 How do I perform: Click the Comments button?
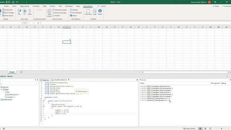pyautogui.click(x=227, y=6)
